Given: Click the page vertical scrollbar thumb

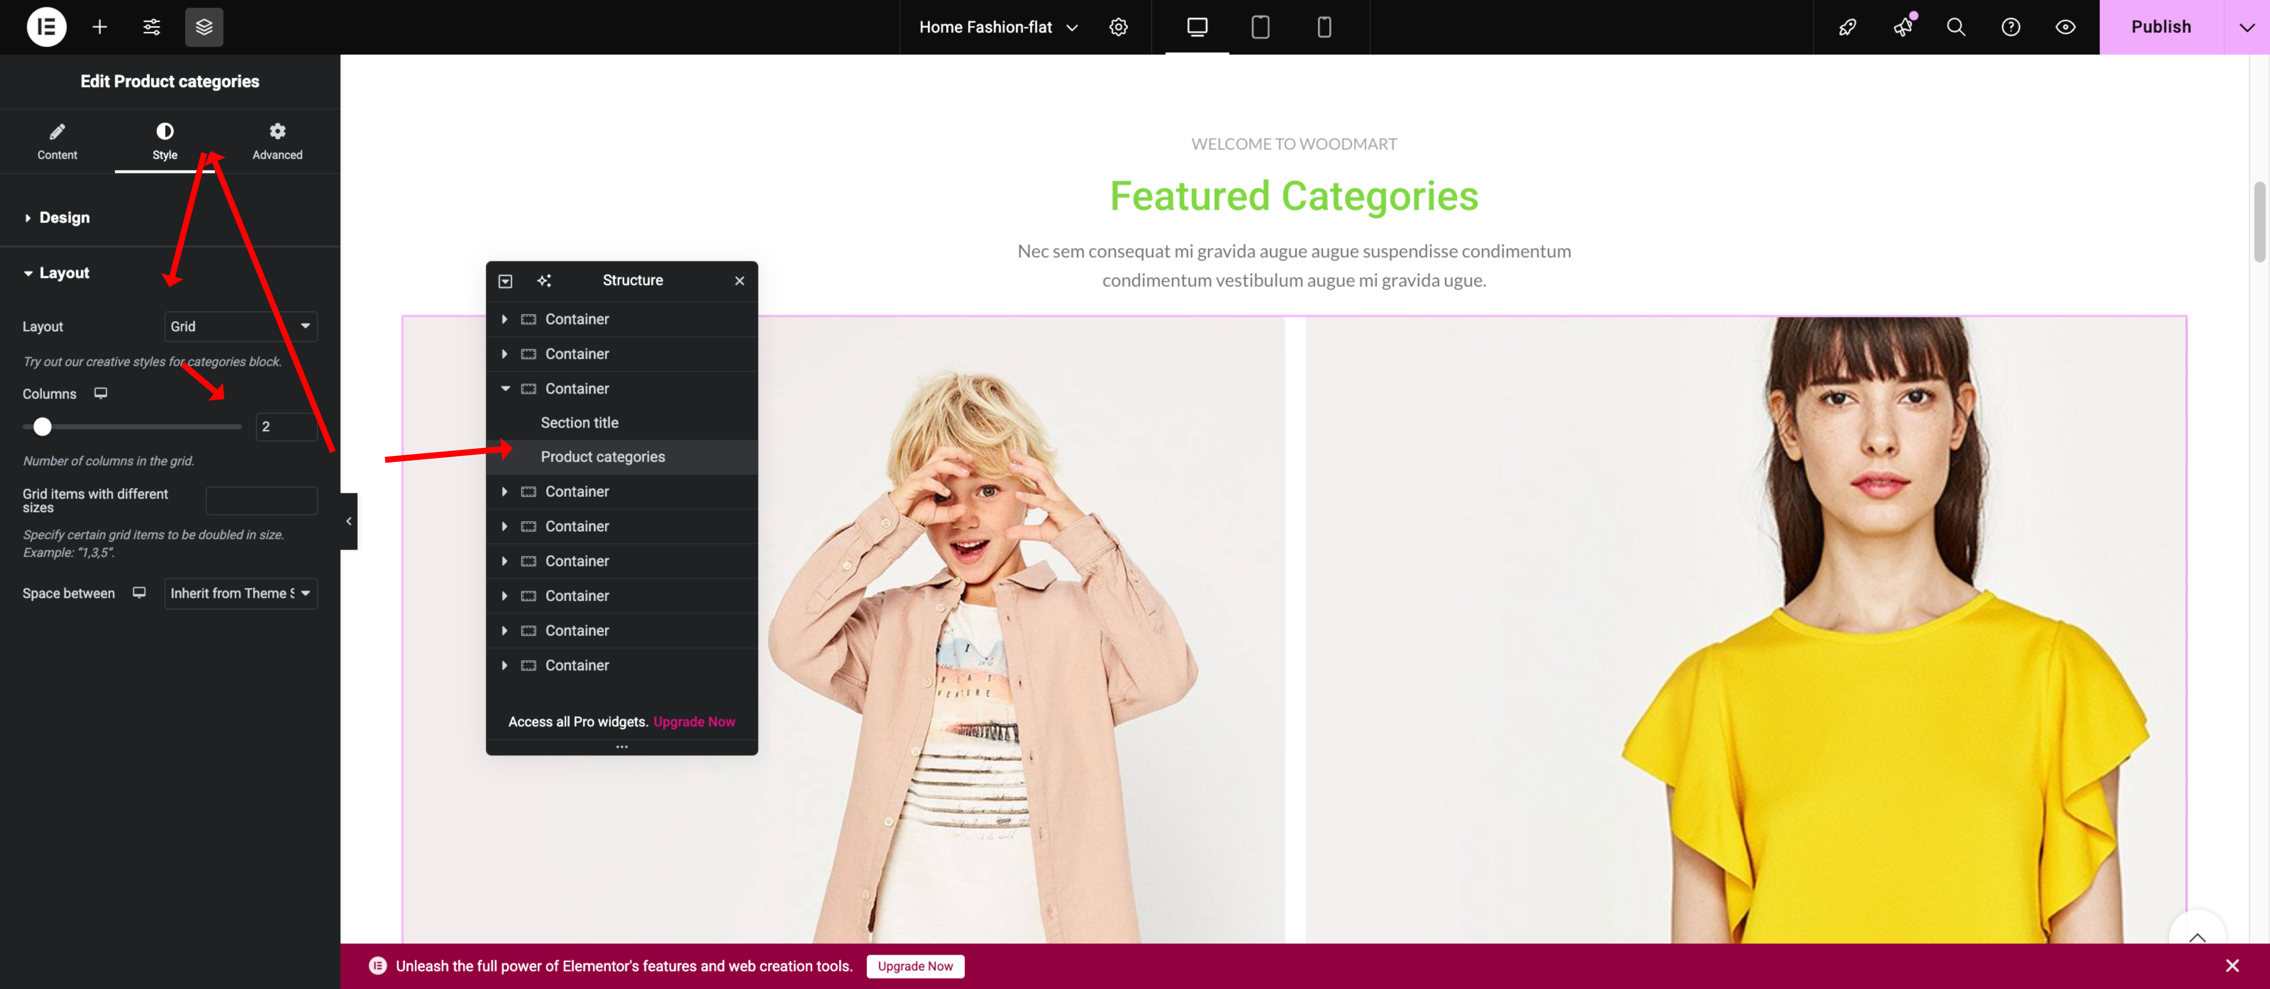Looking at the screenshot, I should tap(2259, 221).
